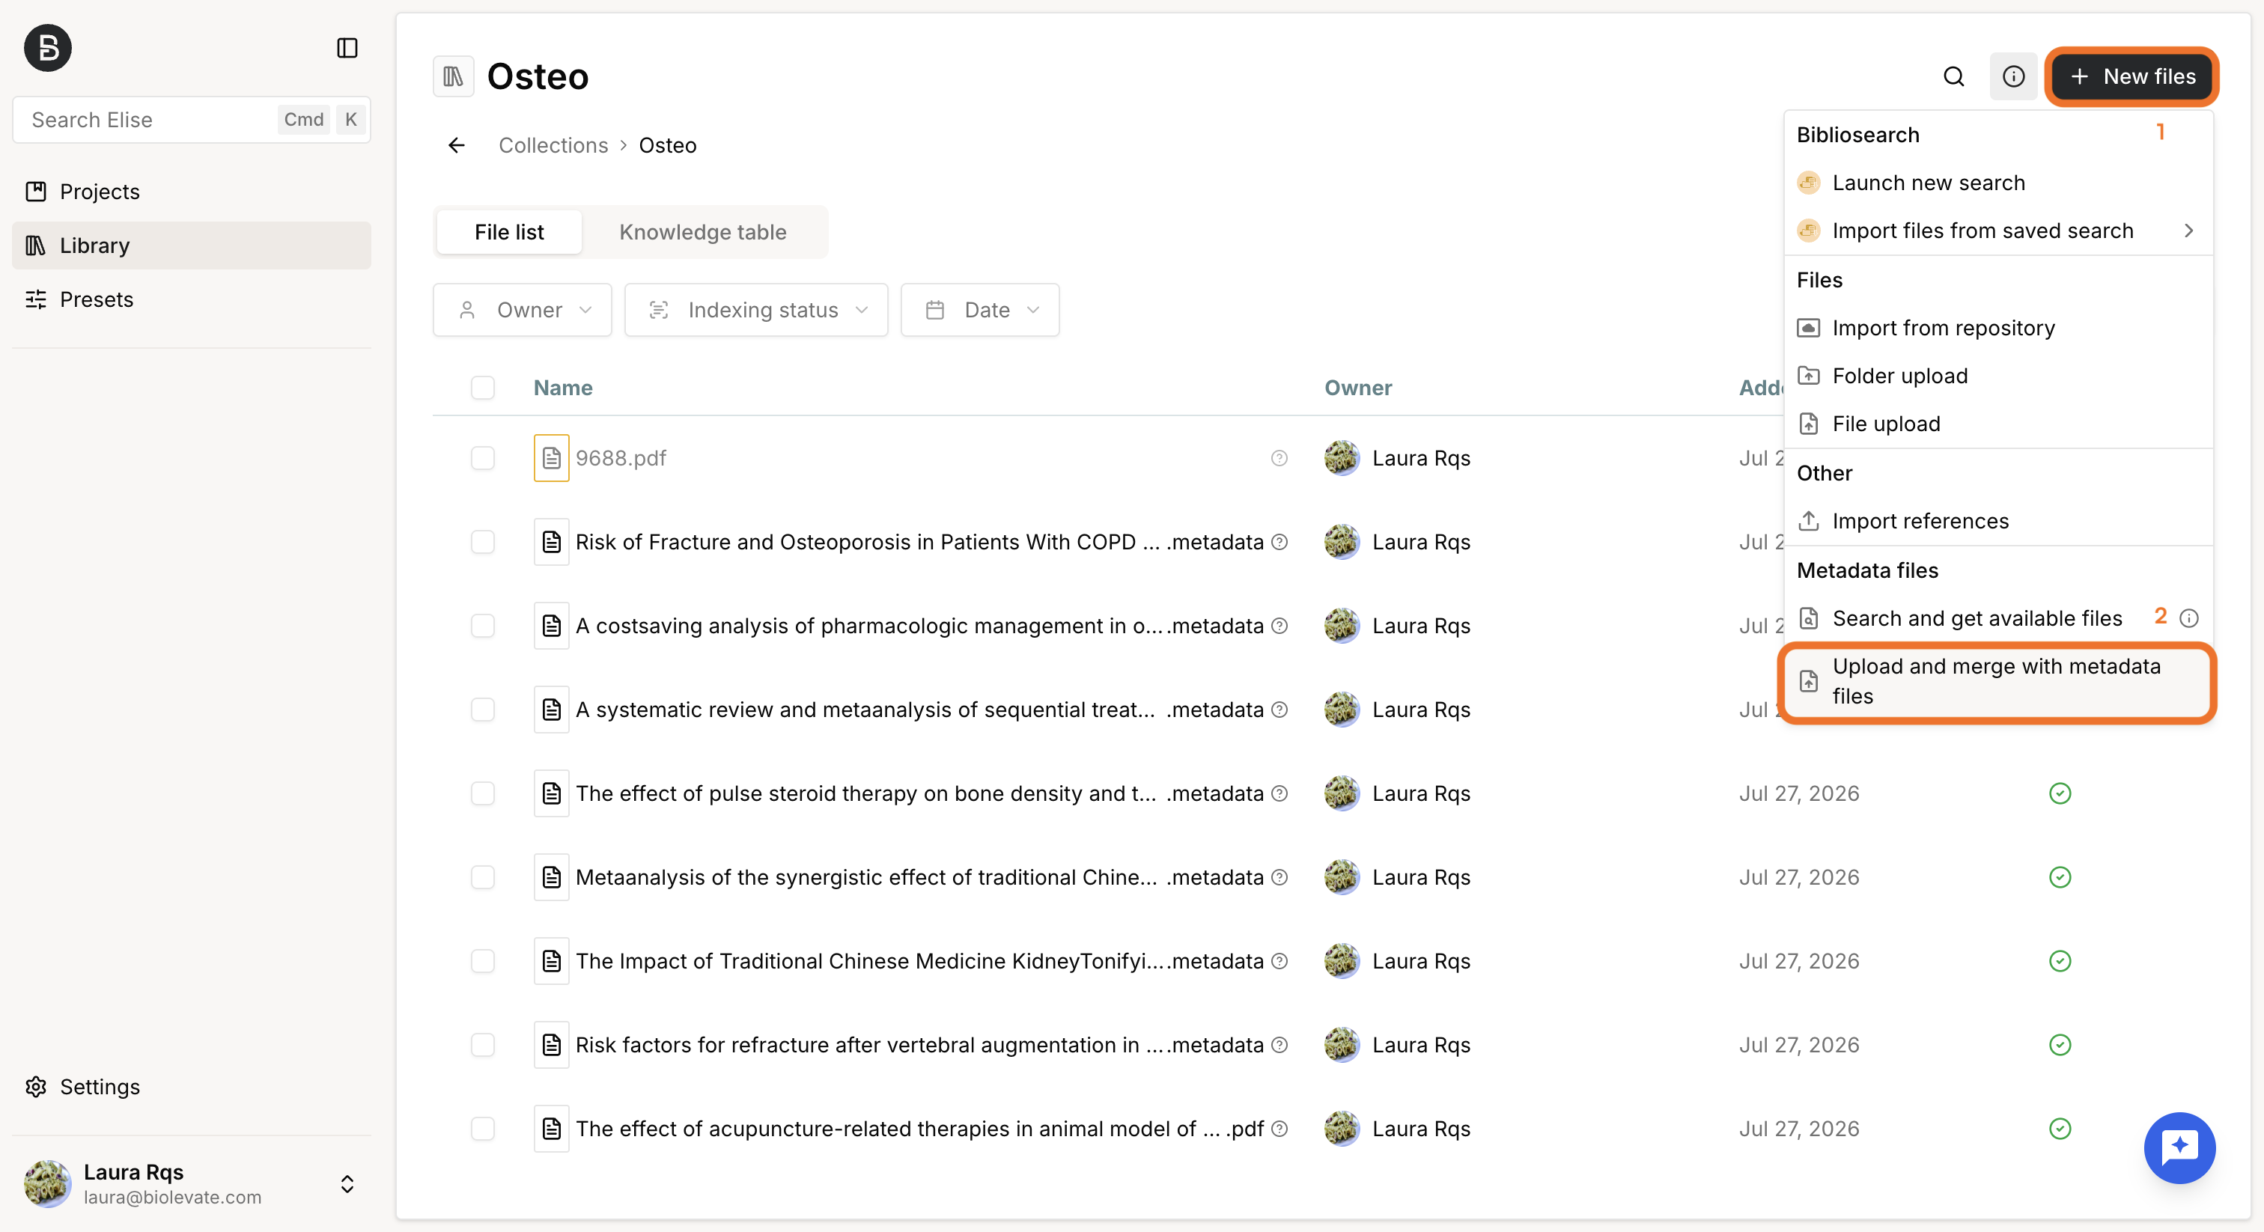Switch to the Knowledge table tab
The height and width of the screenshot is (1232, 2264).
702,232
